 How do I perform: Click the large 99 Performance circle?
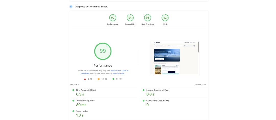(103, 51)
